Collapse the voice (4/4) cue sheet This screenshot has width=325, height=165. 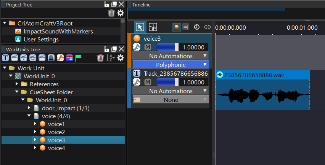coord(29,116)
